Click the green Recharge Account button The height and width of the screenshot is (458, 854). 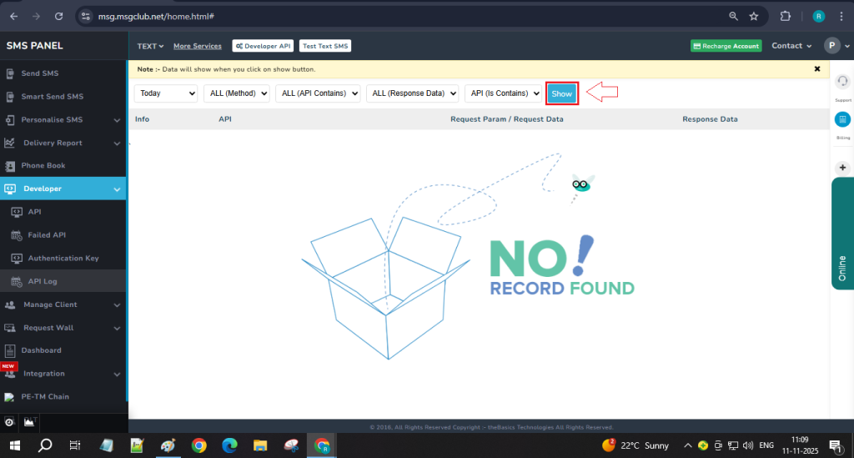pyautogui.click(x=725, y=47)
